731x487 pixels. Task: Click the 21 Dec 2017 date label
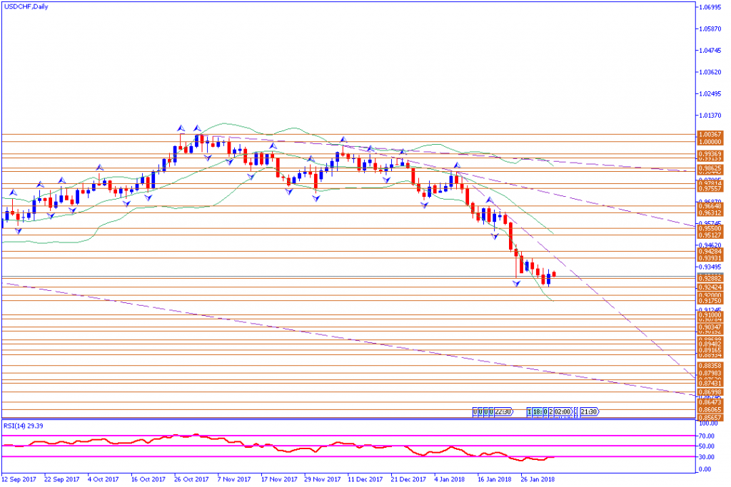(x=409, y=479)
